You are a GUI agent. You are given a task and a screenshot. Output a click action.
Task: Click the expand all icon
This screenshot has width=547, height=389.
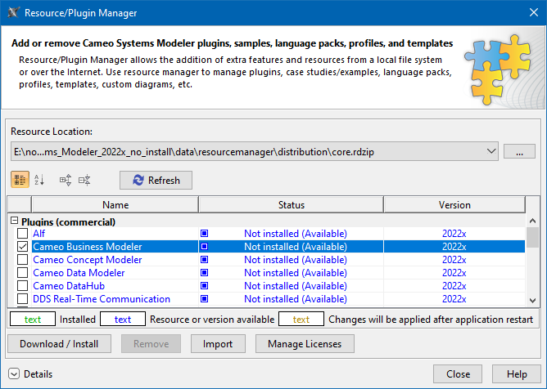pos(66,180)
